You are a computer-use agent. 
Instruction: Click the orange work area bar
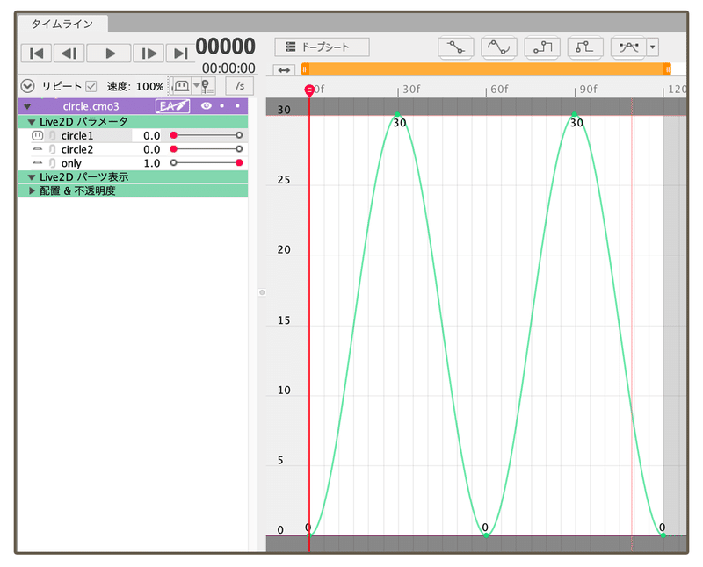(x=486, y=69)
